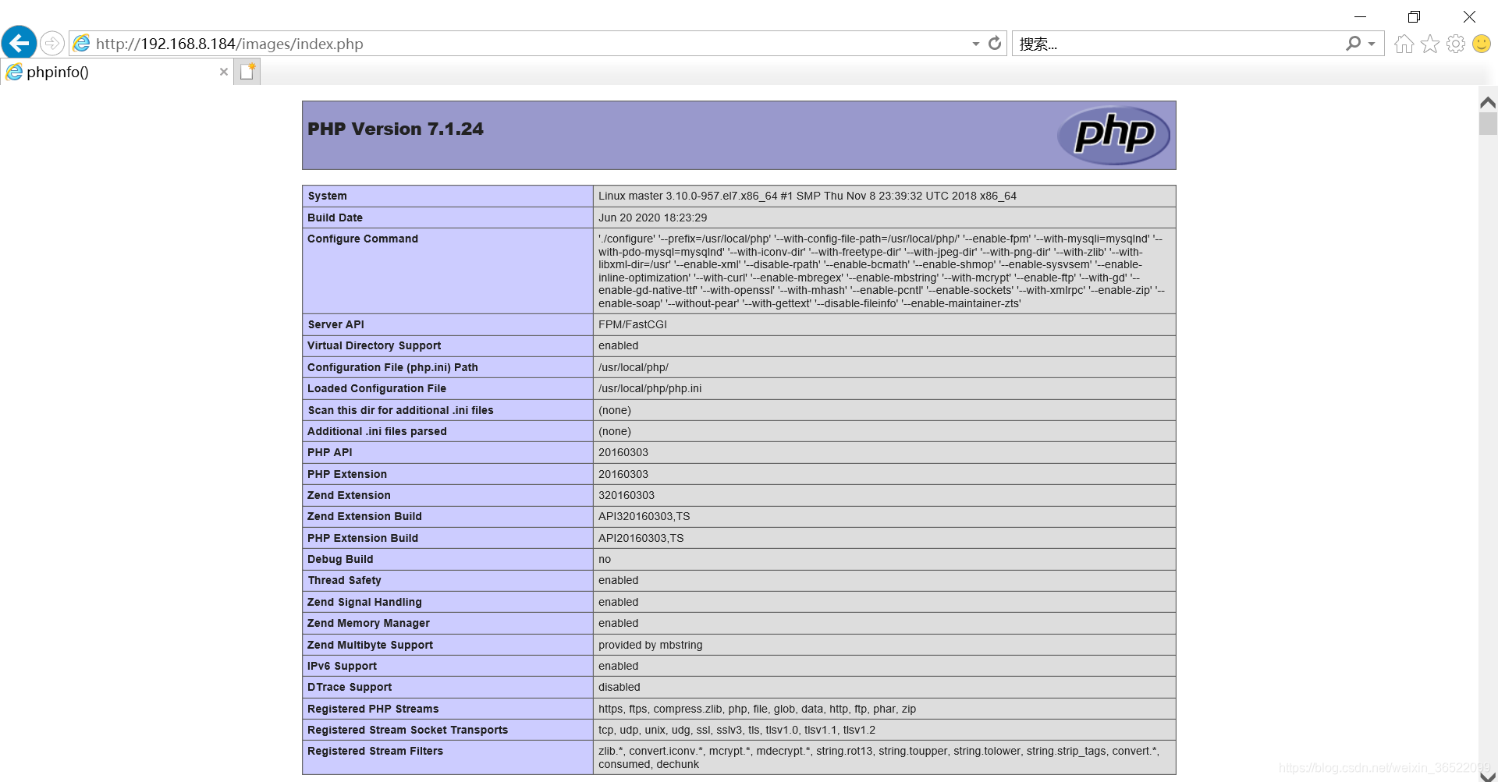Click the greyed Forward arrow button

click(52, 43)
